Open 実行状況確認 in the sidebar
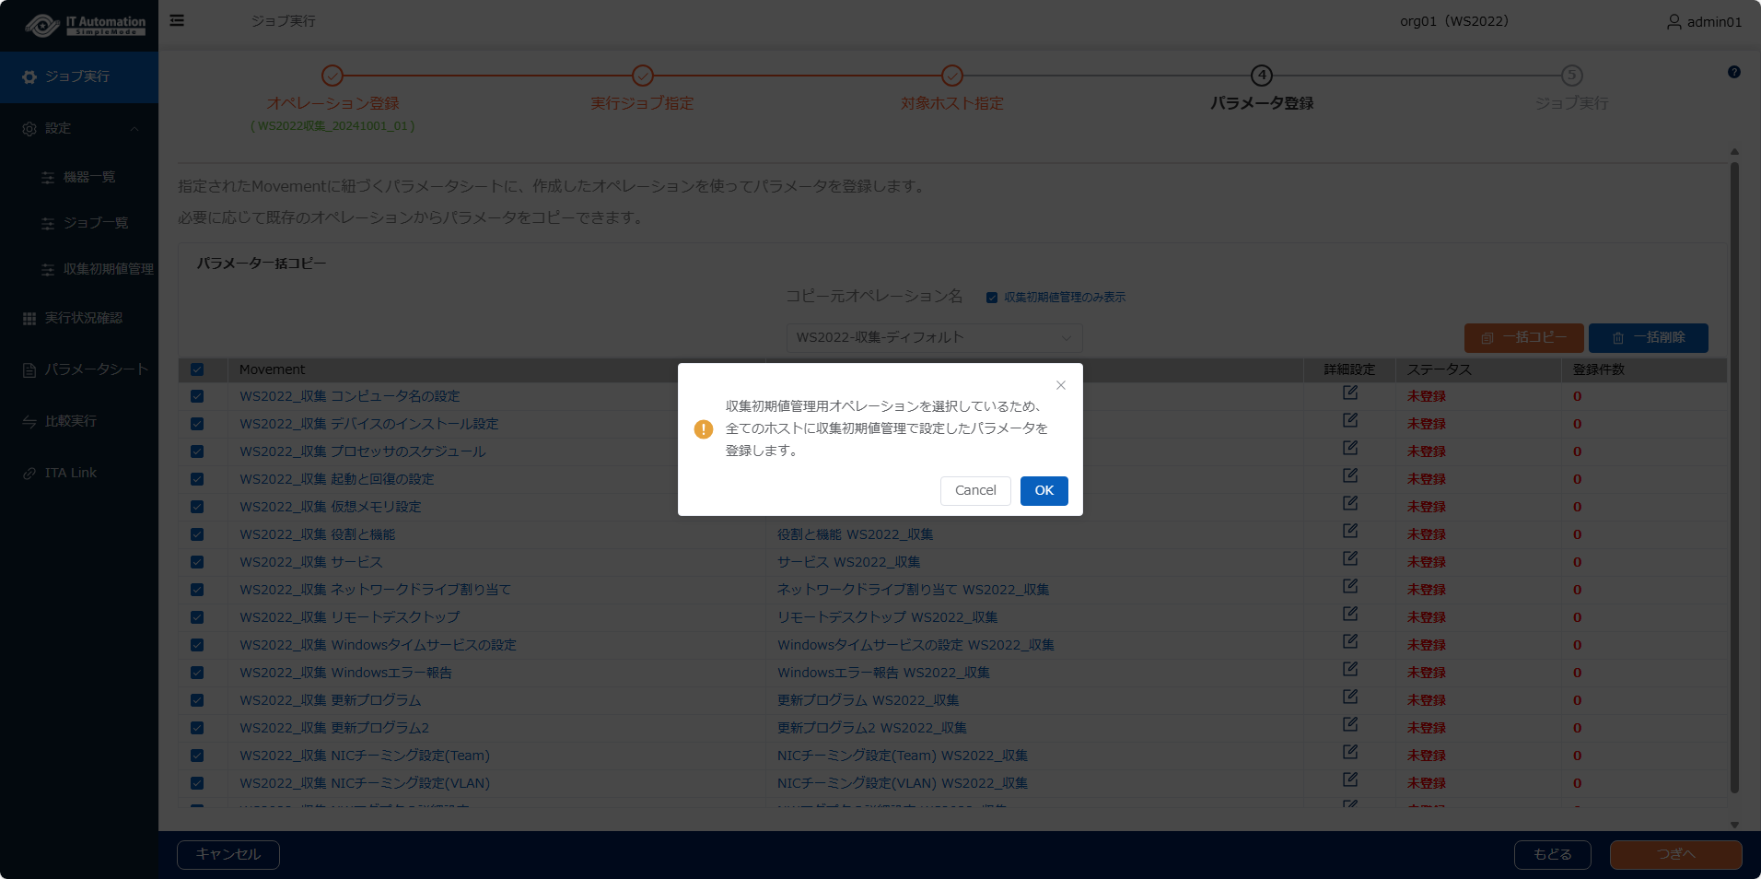 tap(83, 318)
